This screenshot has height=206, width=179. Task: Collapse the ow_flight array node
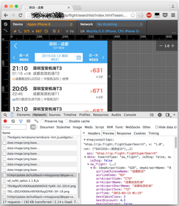click(88, 164)
